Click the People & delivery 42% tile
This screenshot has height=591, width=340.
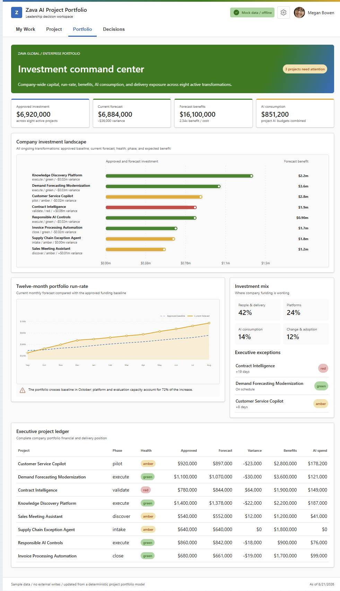[x=258, y=309]
